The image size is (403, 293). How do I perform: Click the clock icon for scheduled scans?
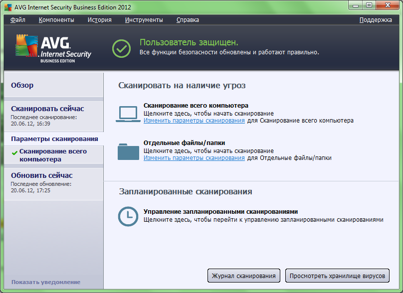pos(128,216)
